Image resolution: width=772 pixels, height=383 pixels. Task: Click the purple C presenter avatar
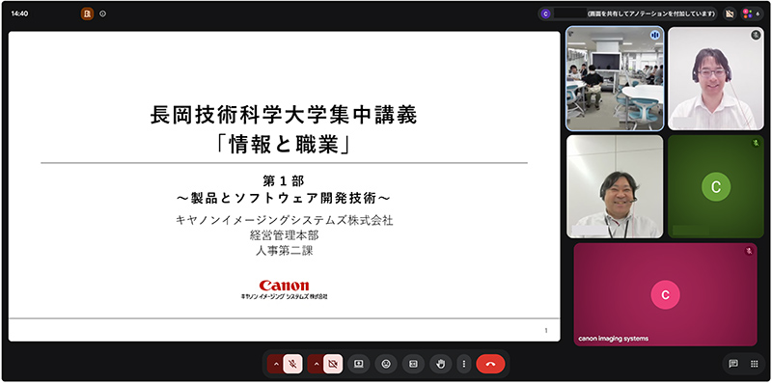tap(545, 14)
